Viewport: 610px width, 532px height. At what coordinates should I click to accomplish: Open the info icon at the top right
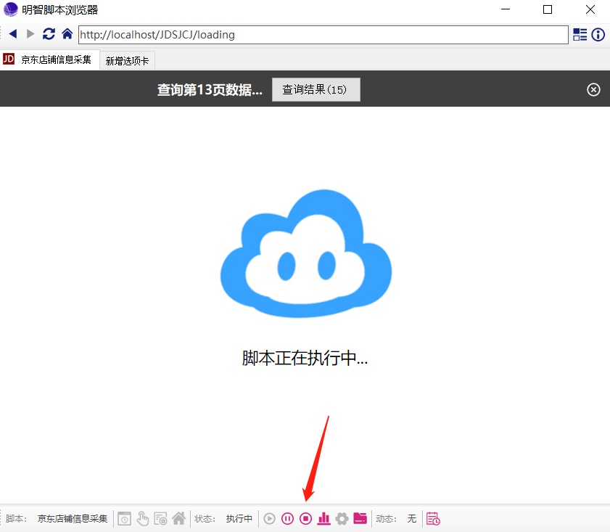pos(598,35)
